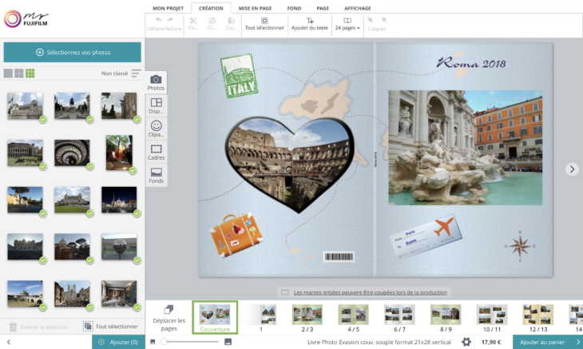Collapse the photo panel with back chevron
This screenshot has width=583, height=349.
(9, 342)
